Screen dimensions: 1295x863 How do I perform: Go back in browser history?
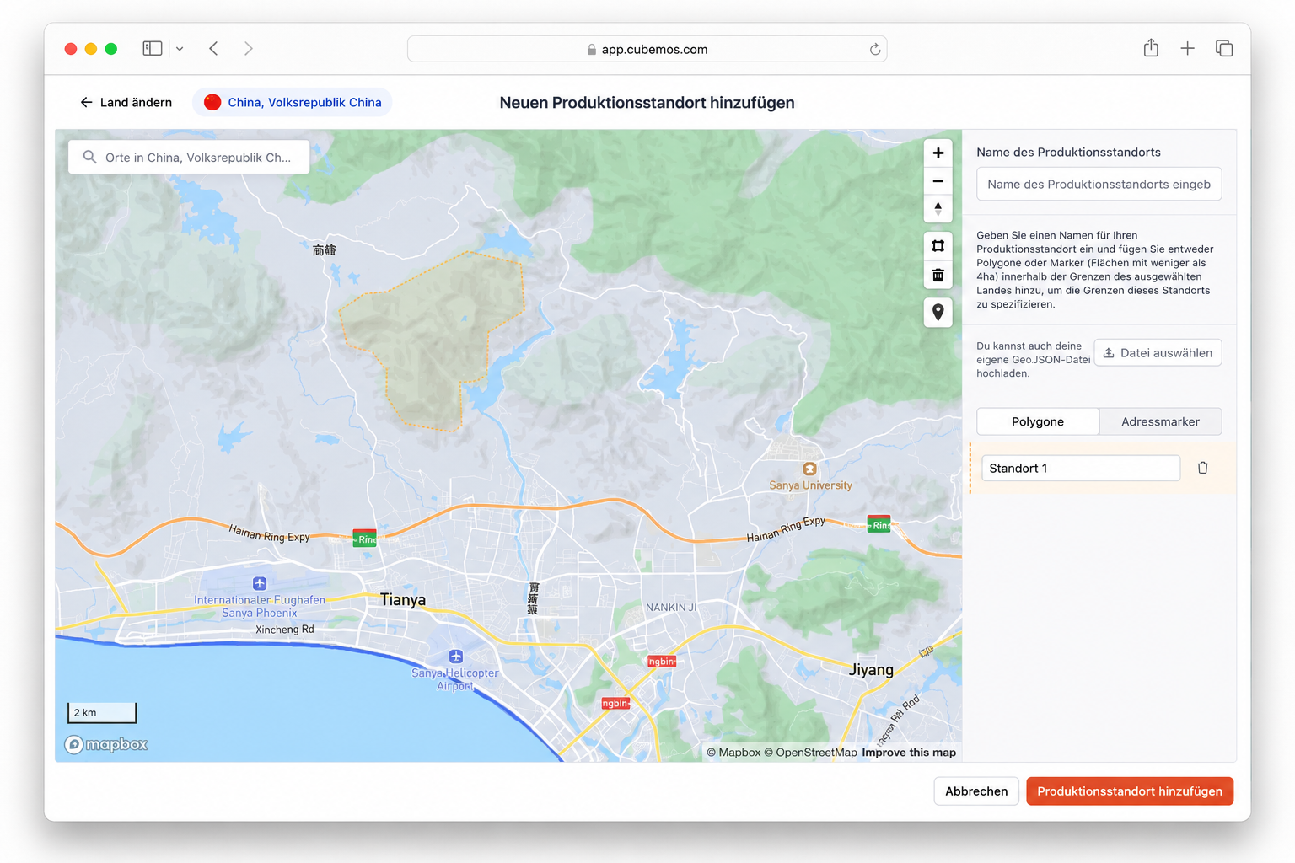point(214,49)
